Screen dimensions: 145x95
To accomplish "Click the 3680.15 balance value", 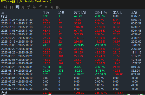I will point(136,38).
